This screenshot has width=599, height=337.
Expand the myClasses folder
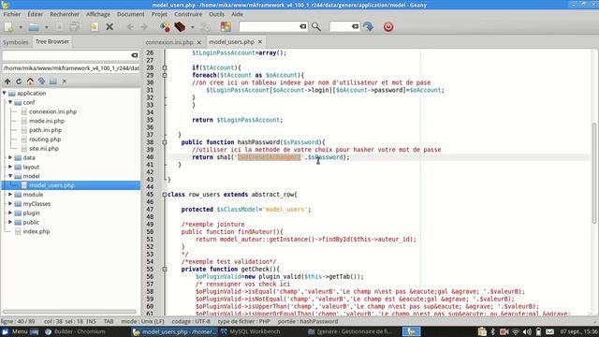click(x=10, y=203)
